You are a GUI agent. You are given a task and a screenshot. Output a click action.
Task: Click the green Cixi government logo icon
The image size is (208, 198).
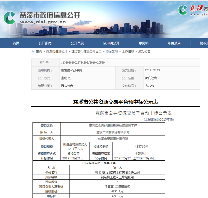click(x=9, y=18)
